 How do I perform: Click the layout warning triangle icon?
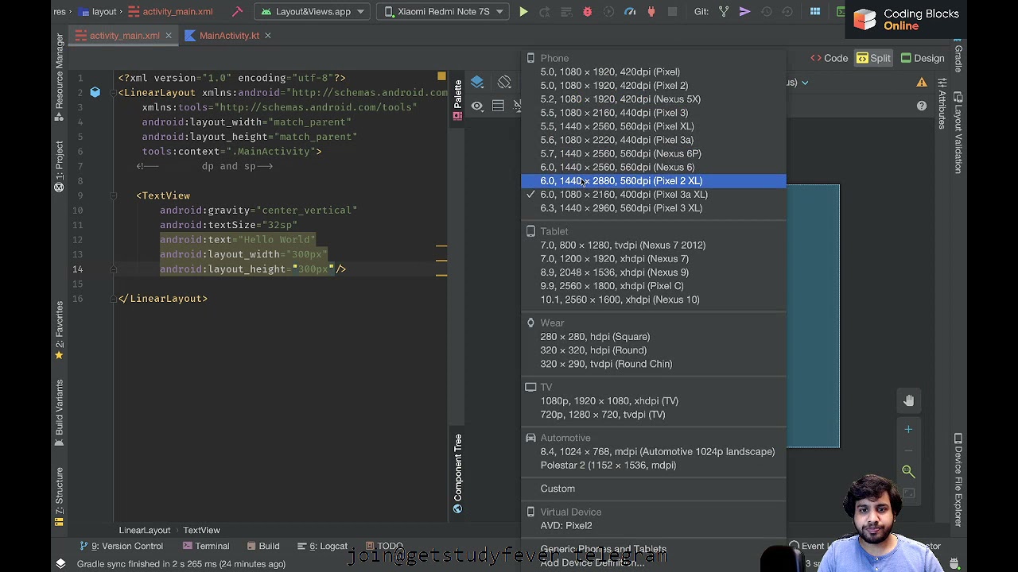[x=922, y=83]
